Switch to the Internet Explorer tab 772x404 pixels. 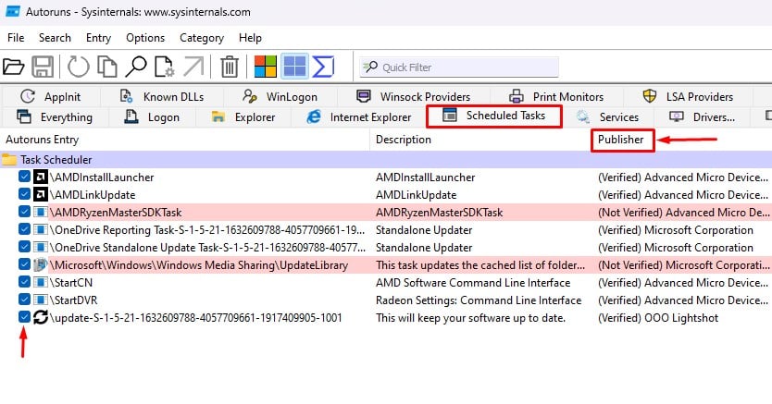(358, 117)
